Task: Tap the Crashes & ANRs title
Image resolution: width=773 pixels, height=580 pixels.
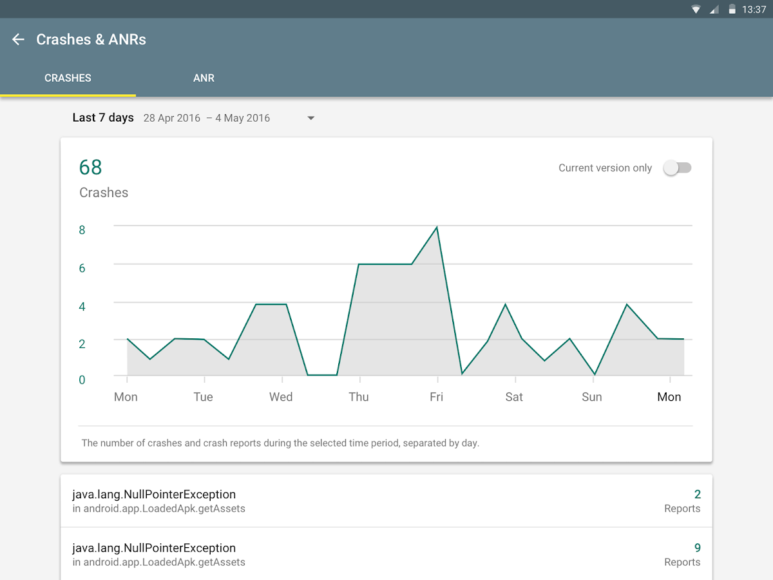Action: [91, 39]
